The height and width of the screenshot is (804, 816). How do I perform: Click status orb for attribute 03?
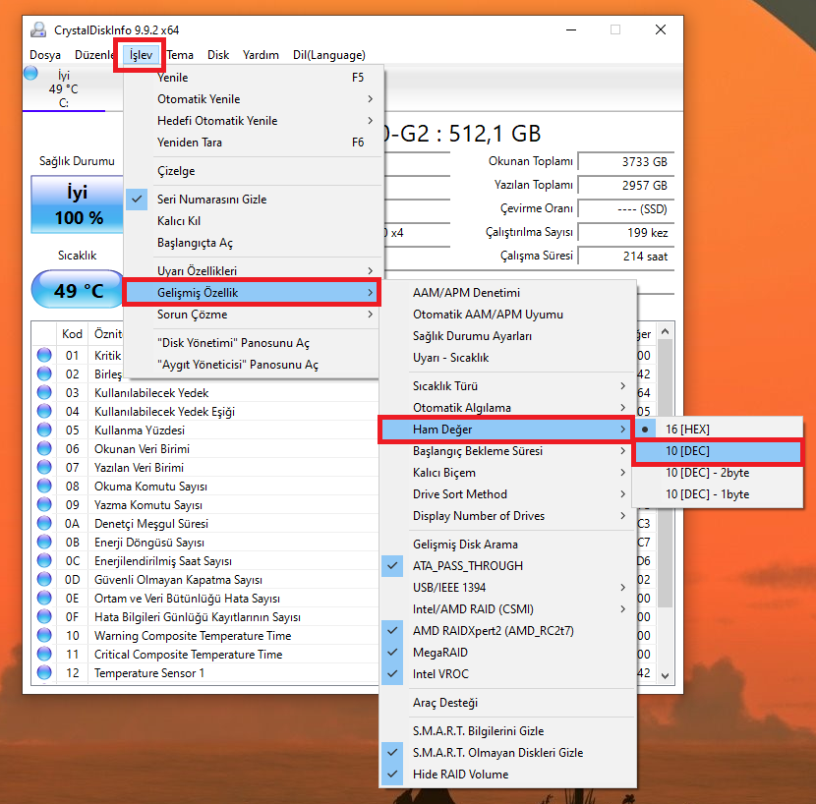(44, 392)
